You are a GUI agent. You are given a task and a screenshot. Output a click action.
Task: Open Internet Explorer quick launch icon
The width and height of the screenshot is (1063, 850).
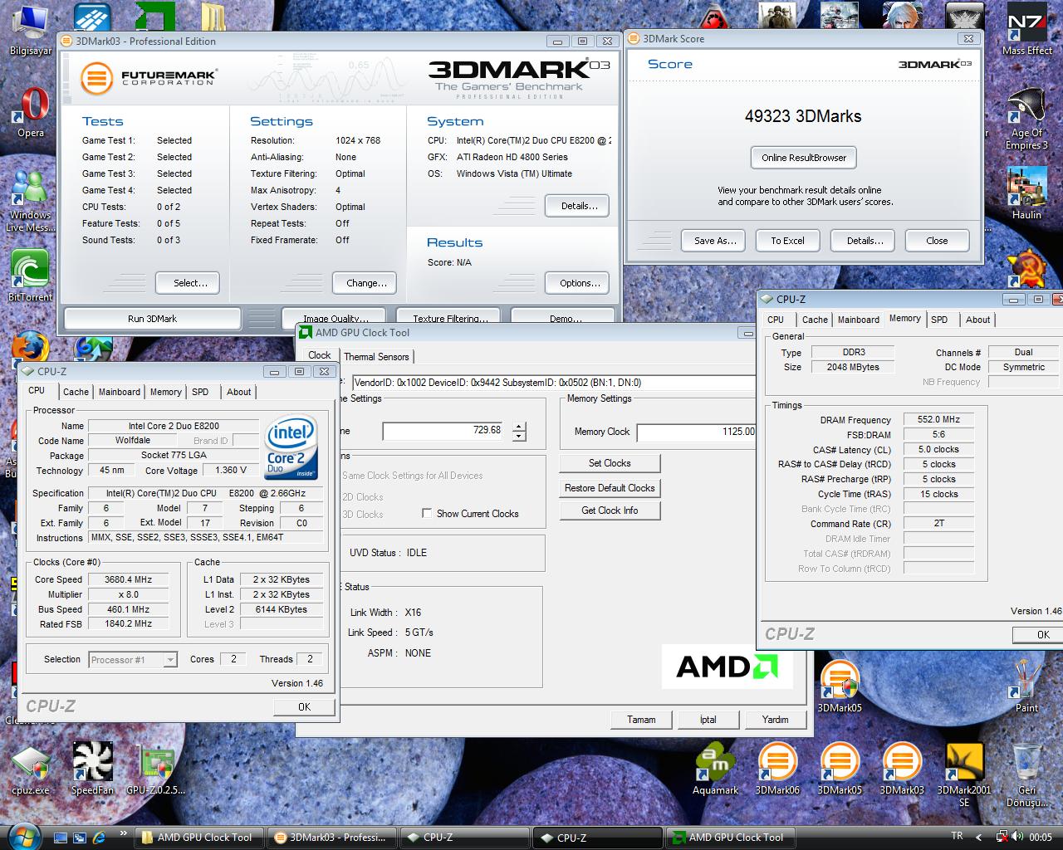pos(100,837)
